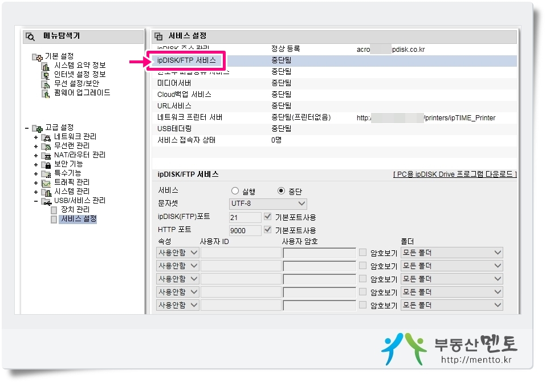Screen dimensions: 546x382
Task: Open 서비스 설정 in the menu tree
Action: pyautogui.click(x=78, y=219)
